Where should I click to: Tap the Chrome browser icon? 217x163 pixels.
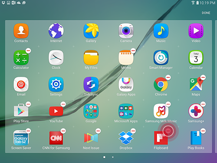[161, 84]
